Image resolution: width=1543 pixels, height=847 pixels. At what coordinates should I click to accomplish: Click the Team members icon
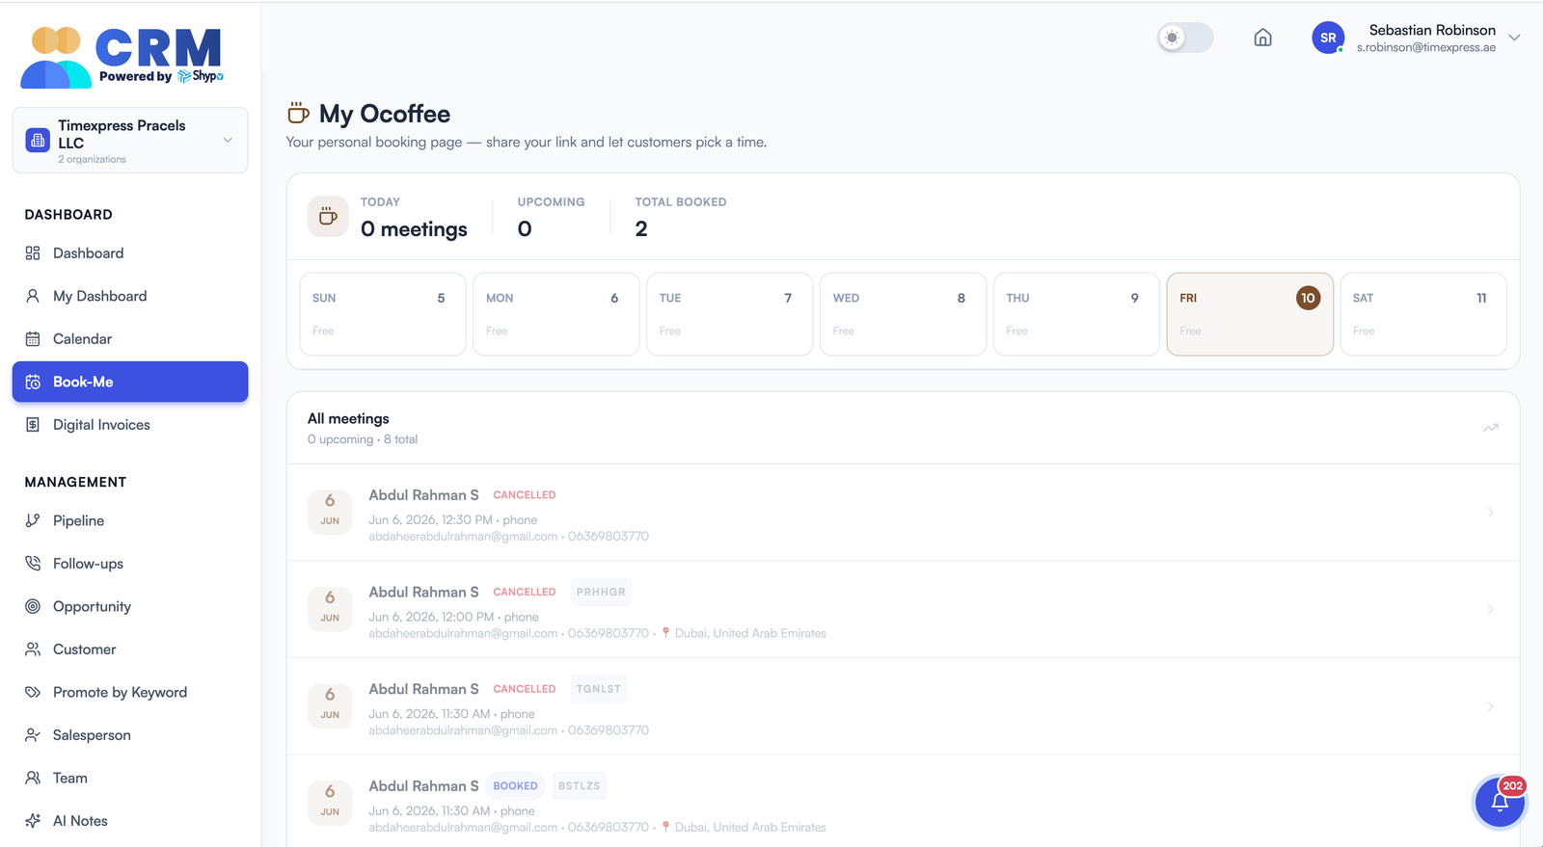tap(33, 778)
